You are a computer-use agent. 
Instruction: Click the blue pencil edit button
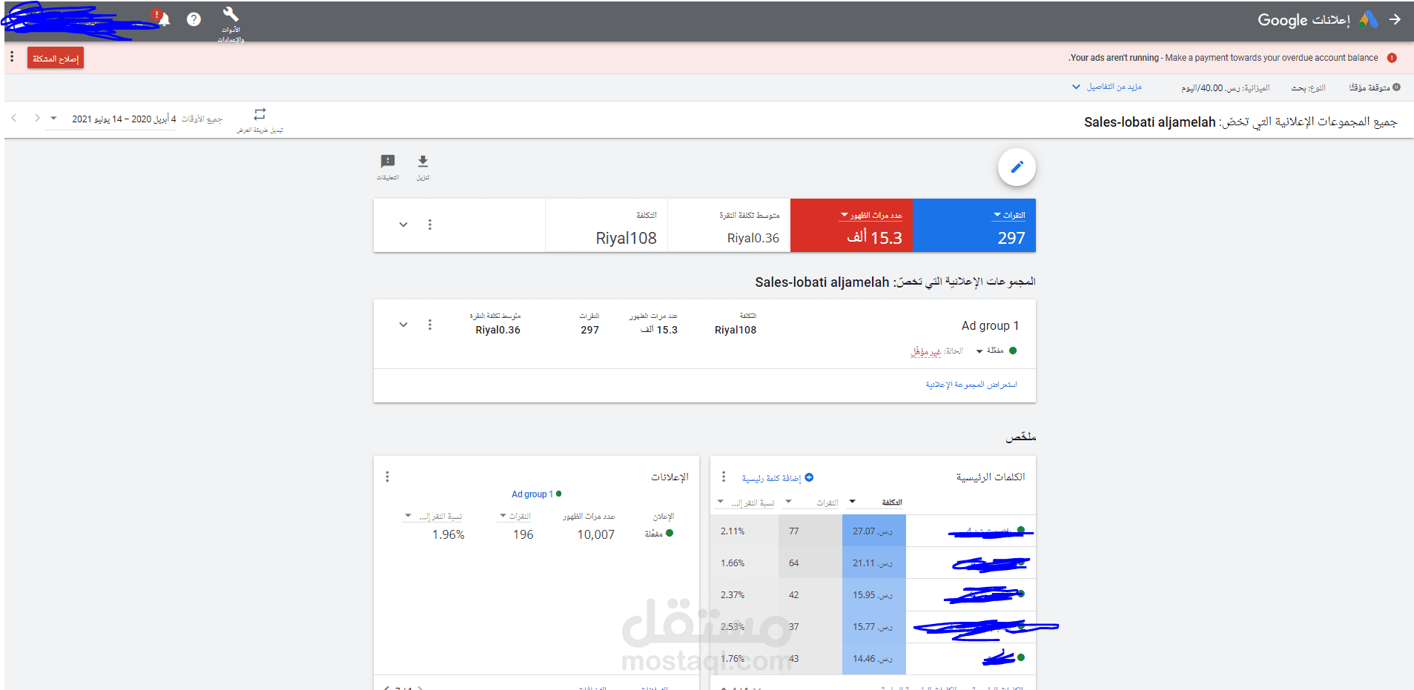[1017, 167]
